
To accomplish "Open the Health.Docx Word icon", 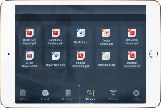I will 81,33.
